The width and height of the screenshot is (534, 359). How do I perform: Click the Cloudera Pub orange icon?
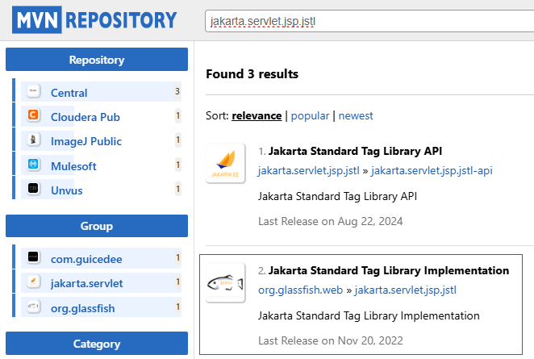point(33,115)
